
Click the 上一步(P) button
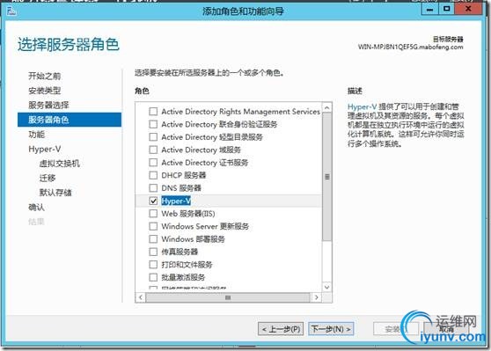(x=281, y=329)
